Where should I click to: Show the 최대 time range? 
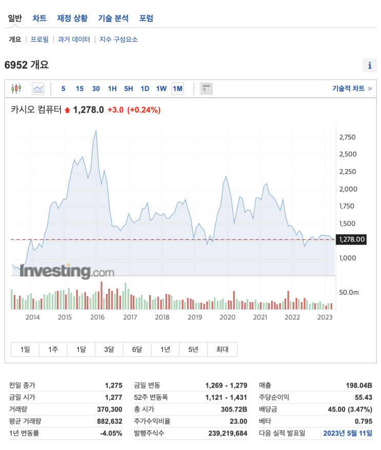pos(222,349)
